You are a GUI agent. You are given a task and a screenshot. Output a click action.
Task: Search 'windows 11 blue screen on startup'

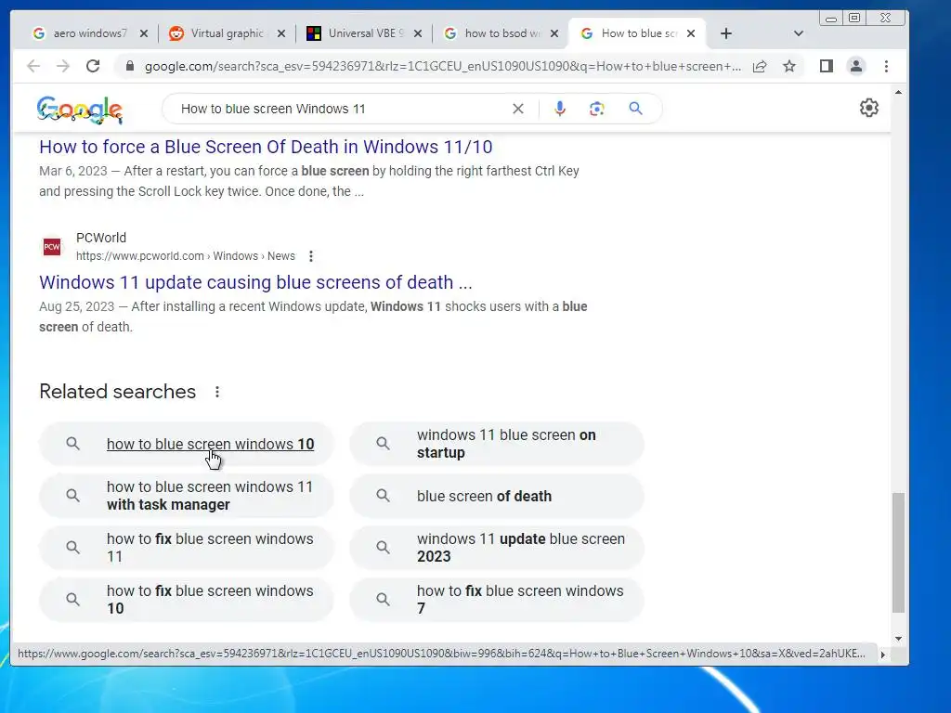tap(497, 444)
